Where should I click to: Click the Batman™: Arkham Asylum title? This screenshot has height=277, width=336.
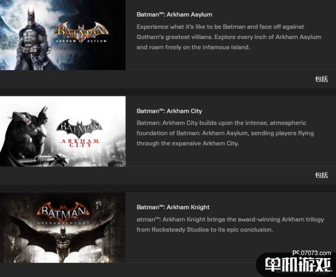click(175, 15)
